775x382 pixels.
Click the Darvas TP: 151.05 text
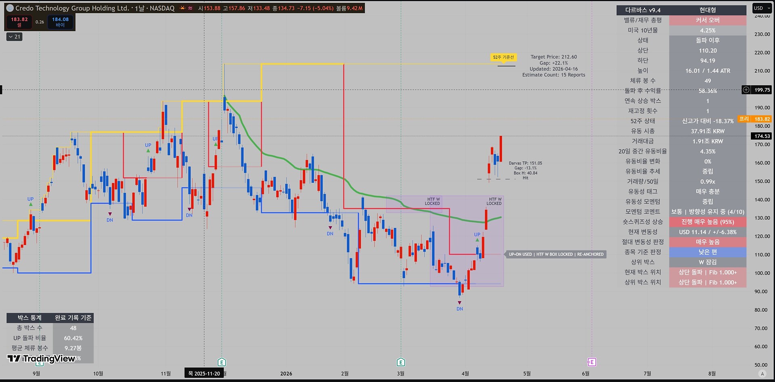coord(525,163)
